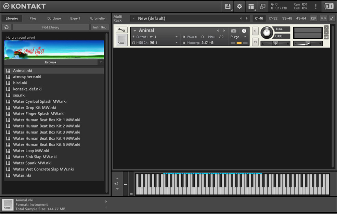Click the pan L/R slider
The image size is (337, 214).
(x=275, y=43)
